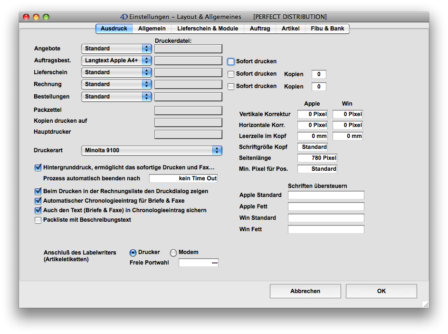This screenshot has width=448, height=334.
Task: Click the Apple Standard font field
Action: click(326, 195)
